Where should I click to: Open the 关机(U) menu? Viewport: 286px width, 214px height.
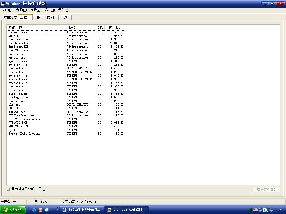[x=49, y=10]
